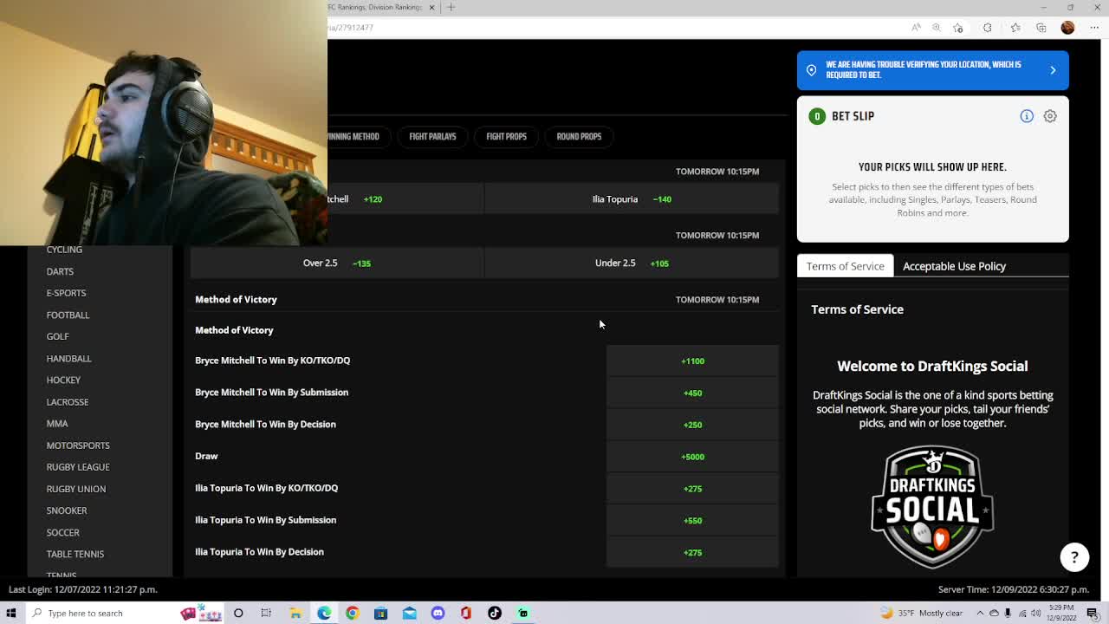Open MMA in the sports sidebar
Screen dimensions: 1109x624
[x=57, y=424]
